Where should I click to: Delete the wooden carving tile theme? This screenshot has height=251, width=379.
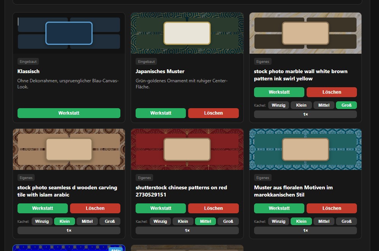(95, 208)
